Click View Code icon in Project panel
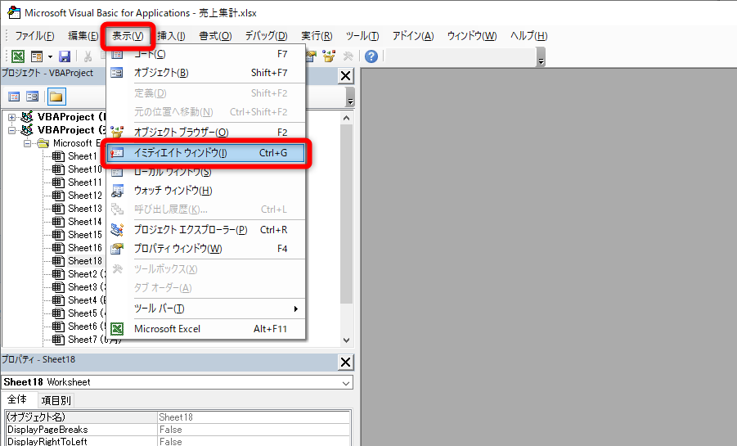737x446 pixels. click(14, 97)
